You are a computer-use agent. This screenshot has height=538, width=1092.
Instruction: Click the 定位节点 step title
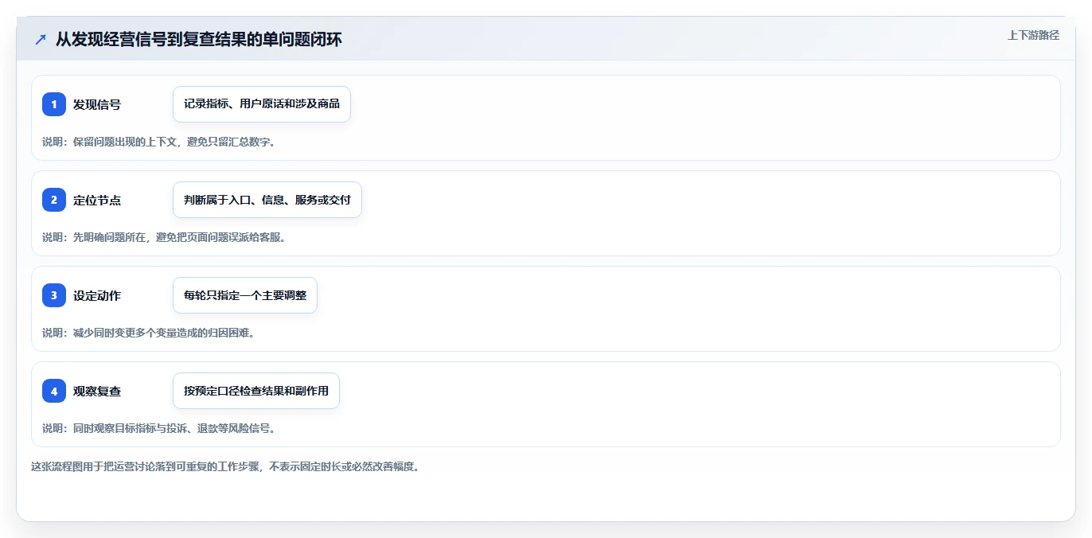click(97, 200)
